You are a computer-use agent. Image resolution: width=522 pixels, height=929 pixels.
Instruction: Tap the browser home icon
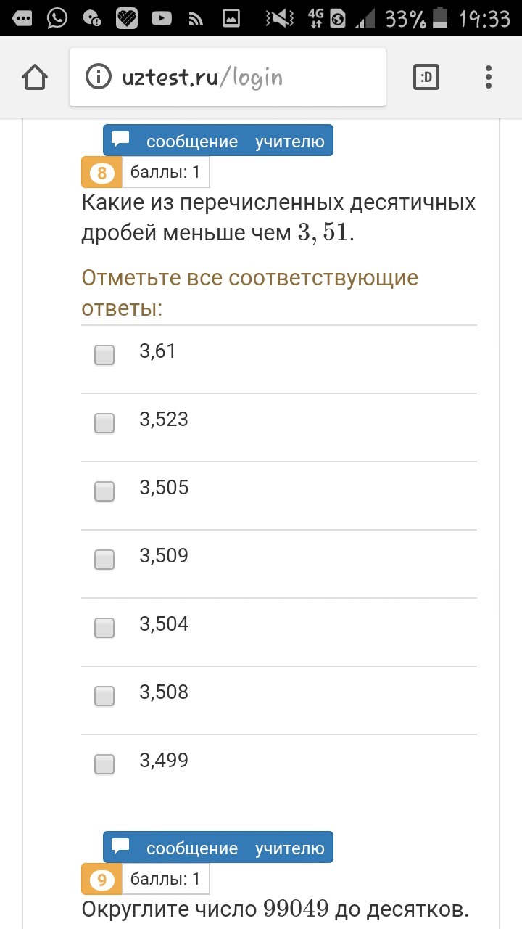point(35,77)
